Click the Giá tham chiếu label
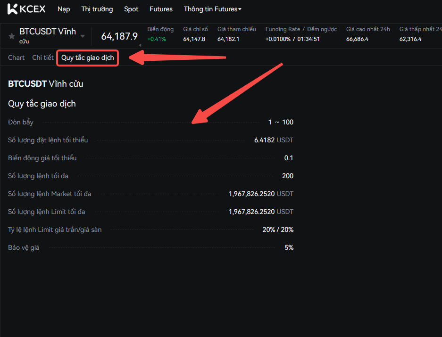This screenshot has width=442, height=337. pos(237,29)
